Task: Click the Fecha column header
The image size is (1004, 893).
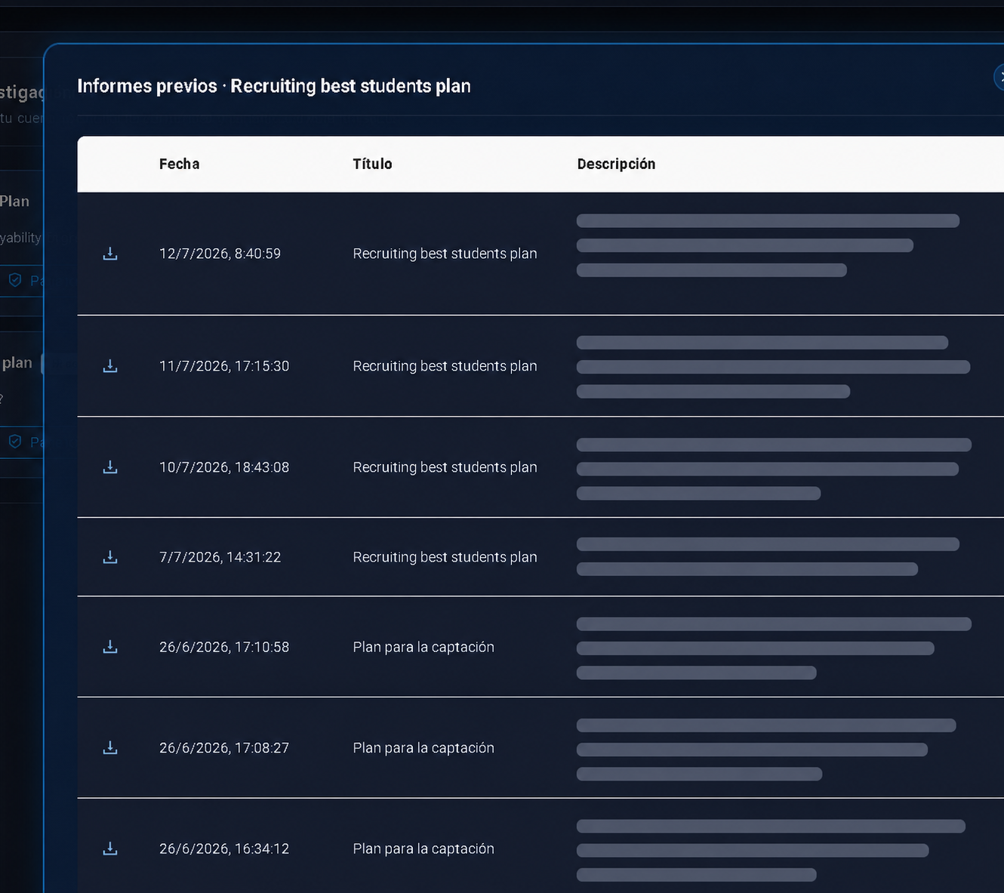Action: 180,164
